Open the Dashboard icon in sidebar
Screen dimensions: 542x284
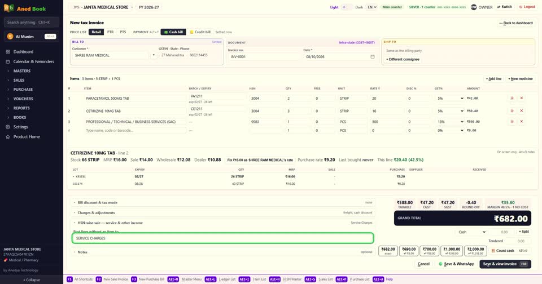(7, 52)
